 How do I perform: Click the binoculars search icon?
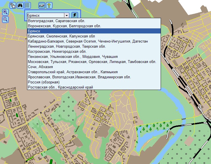(x=20, y=5)
